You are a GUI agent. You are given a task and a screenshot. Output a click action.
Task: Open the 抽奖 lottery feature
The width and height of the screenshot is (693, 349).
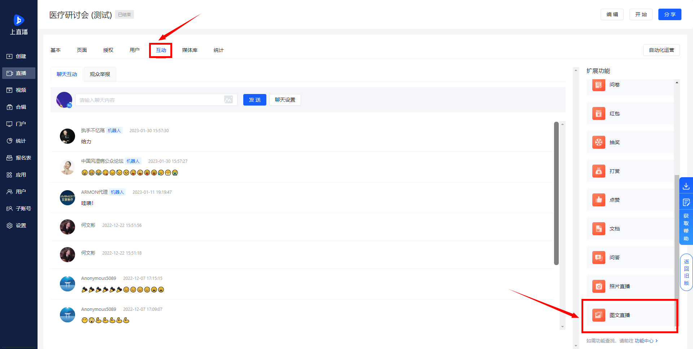(x=630, y=142)
